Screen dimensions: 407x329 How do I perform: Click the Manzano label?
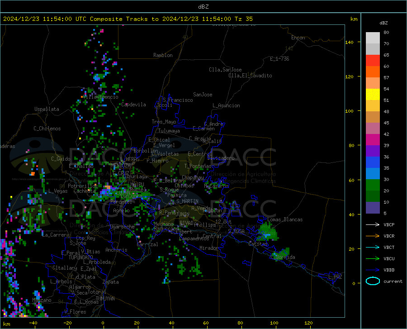[42, 300]
